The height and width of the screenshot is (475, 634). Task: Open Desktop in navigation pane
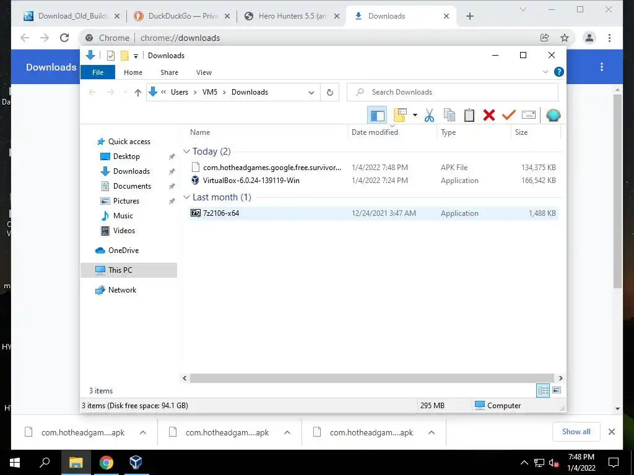tap(126, 156)
